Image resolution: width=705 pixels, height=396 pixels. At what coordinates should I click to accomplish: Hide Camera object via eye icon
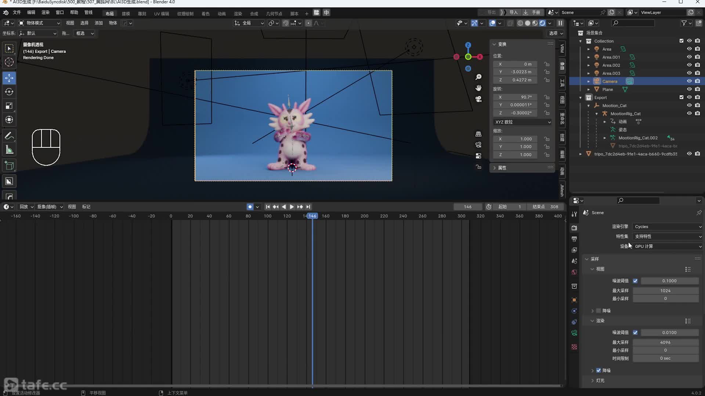pos(689,81)
